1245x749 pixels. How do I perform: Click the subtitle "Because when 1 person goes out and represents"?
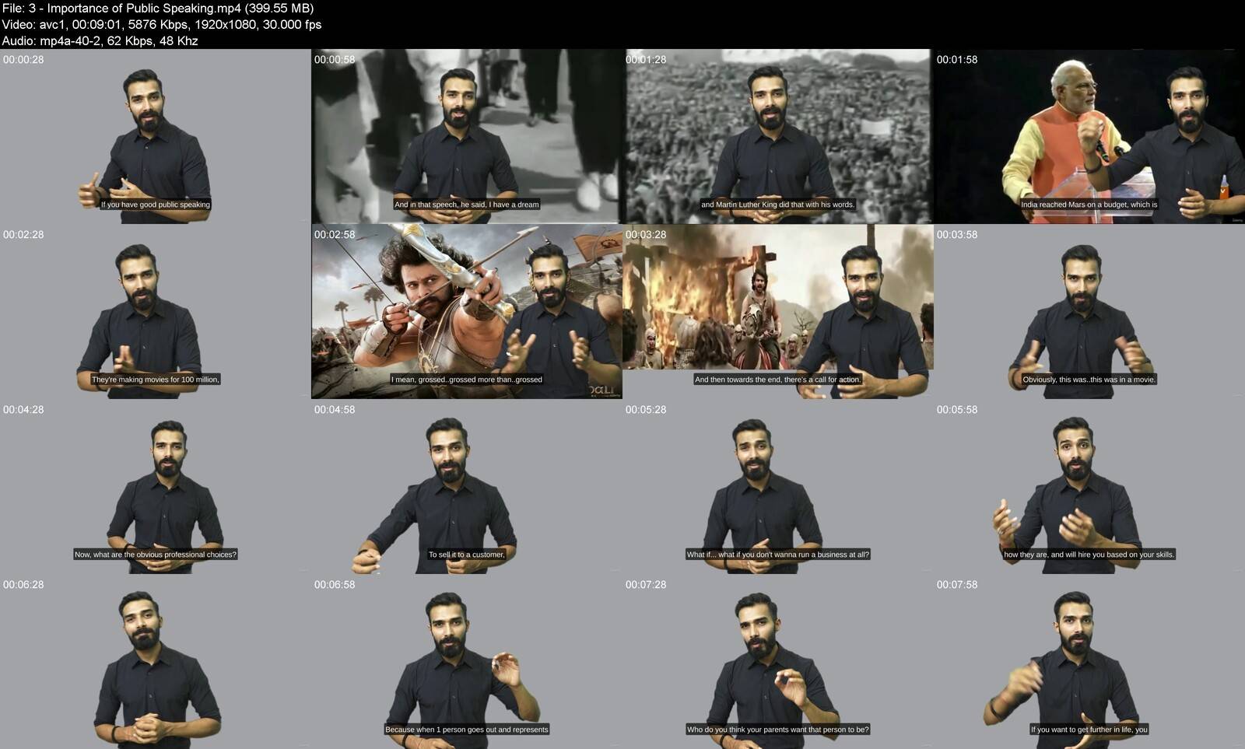coord(467,730)
